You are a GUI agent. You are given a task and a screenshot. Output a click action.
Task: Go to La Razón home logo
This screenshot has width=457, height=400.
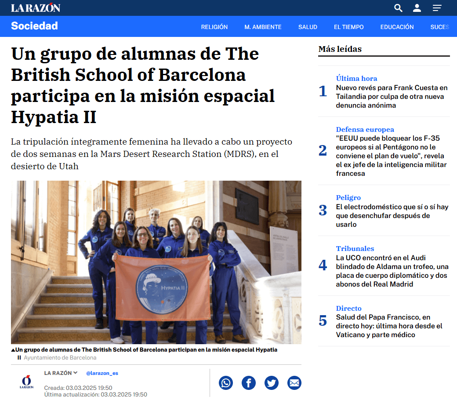pos(36,8)
